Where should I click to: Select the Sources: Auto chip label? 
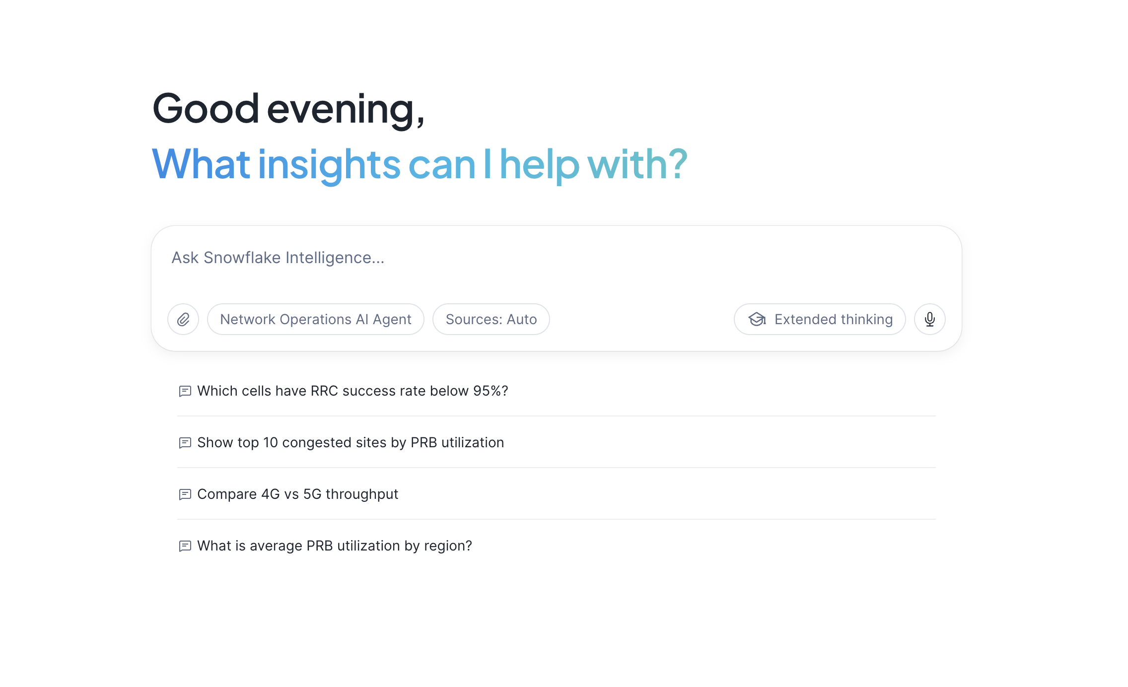point(491,319)
